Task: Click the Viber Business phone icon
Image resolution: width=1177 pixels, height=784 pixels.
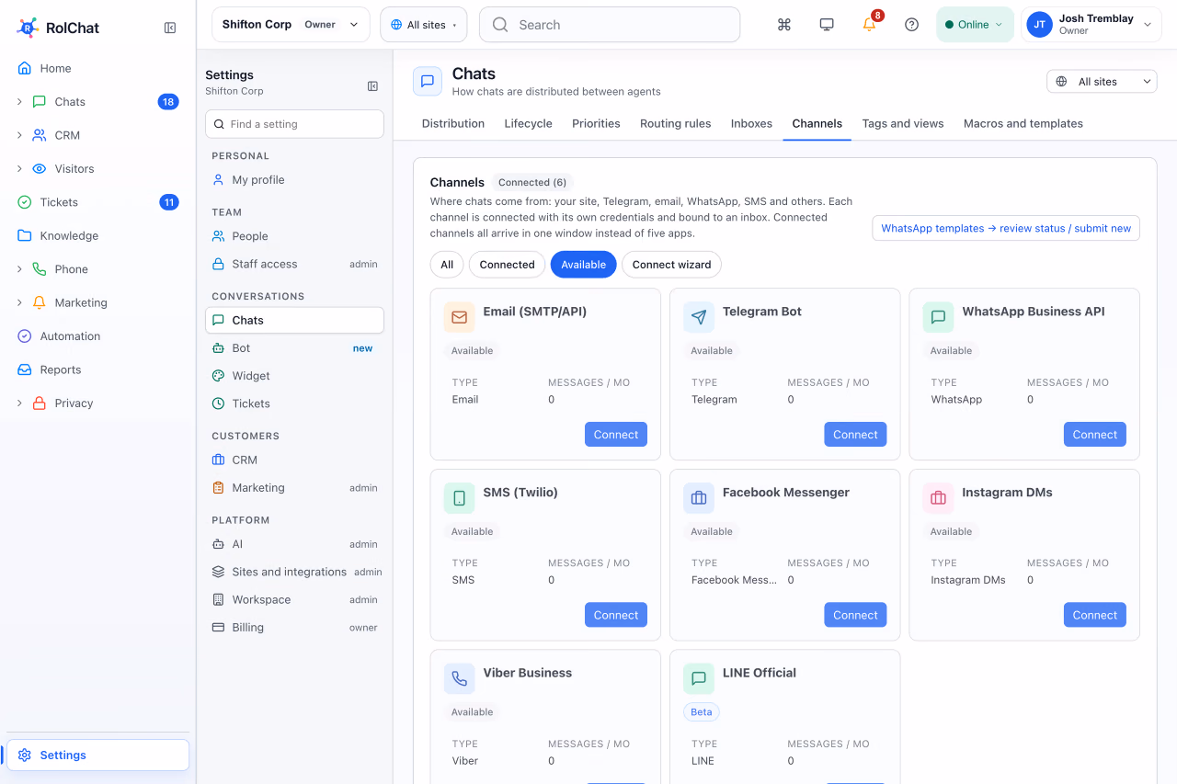Action: coord(460,679)
